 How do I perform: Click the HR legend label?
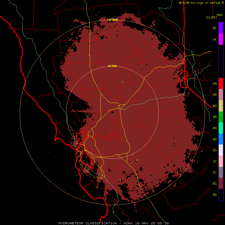point(214,117)
